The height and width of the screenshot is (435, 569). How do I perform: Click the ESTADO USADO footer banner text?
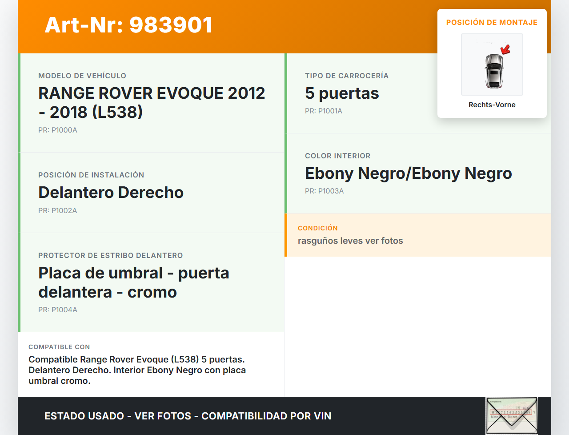click(188, 416)
